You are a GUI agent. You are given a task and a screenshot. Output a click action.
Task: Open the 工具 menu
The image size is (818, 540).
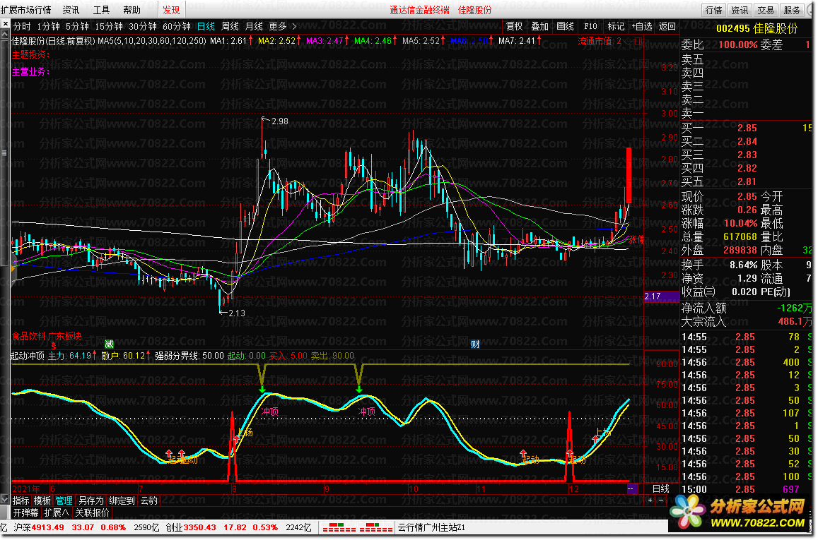[101, 10]
